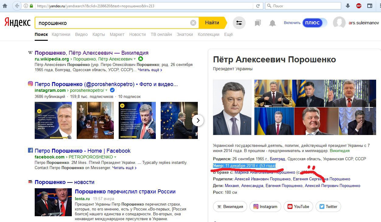The width and height of the screenshot is (381, 222).
Task: Click the secure lock icon in address bar
Action: pos(31,6)
